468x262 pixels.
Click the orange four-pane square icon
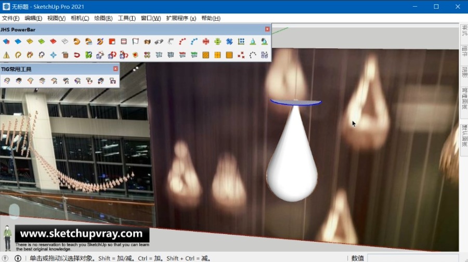point(217,55)
